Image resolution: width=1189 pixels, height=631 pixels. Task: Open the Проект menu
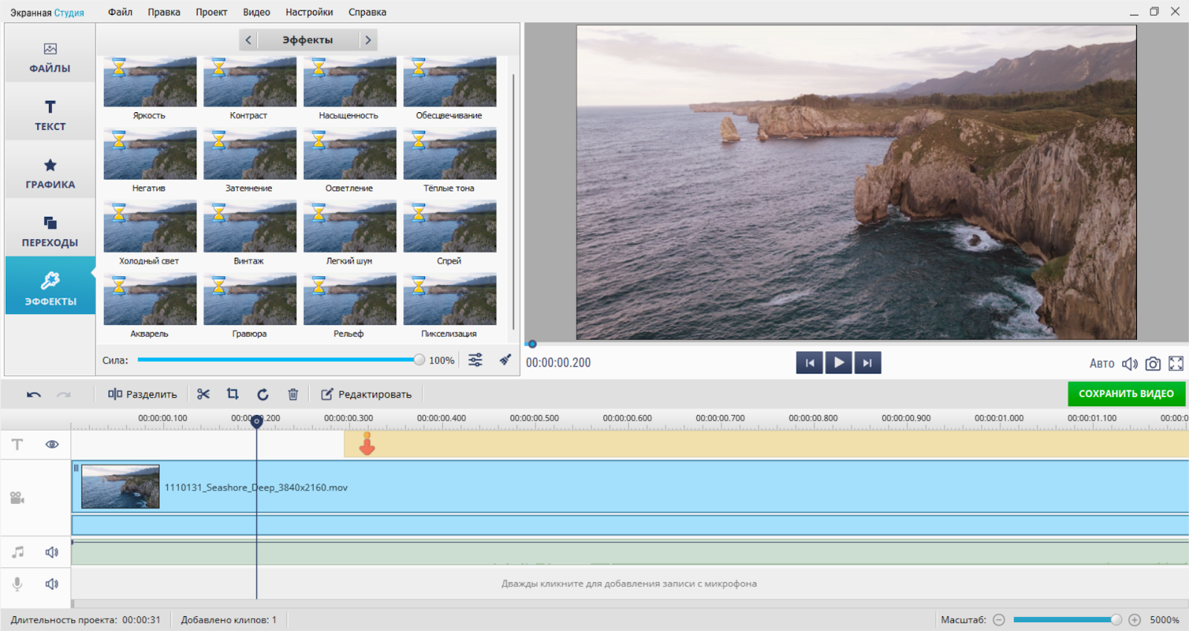(x=211, y=12)
